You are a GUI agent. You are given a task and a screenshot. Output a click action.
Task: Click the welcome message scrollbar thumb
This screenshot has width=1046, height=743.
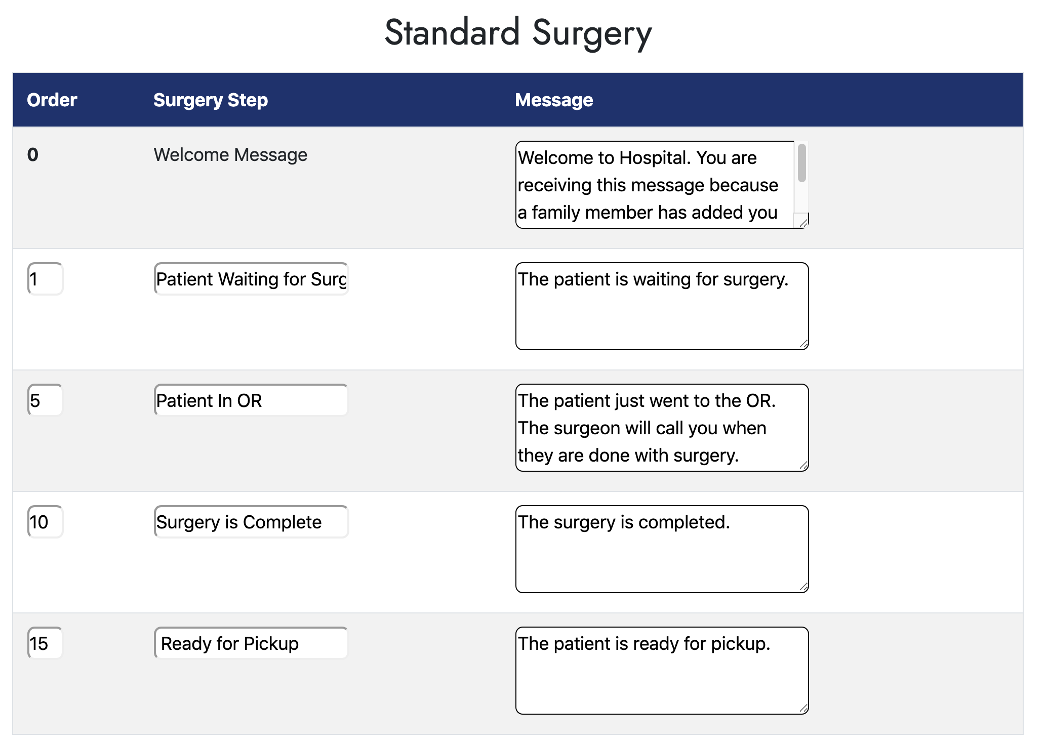[801, 163]
